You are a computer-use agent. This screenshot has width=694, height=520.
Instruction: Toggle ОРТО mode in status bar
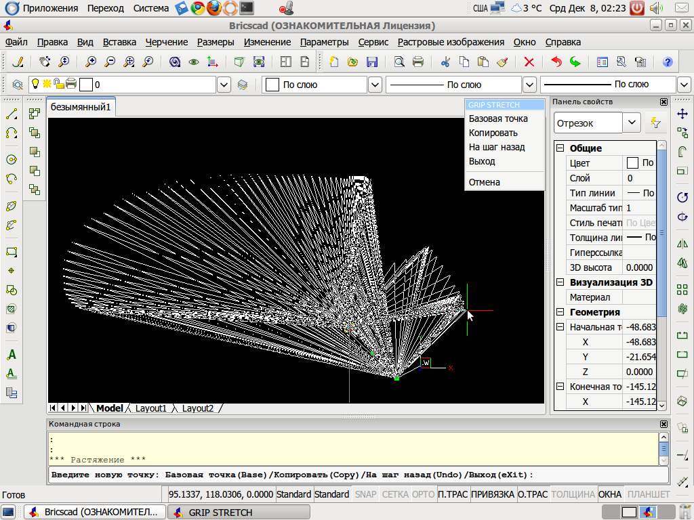(424, 494)
